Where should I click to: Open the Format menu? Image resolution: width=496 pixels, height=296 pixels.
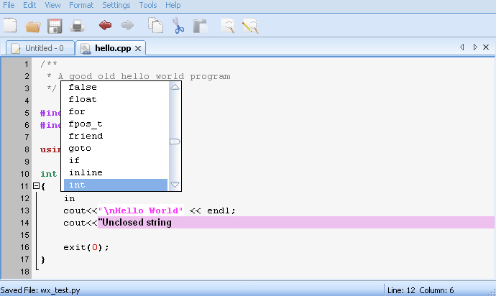point(81,5)
